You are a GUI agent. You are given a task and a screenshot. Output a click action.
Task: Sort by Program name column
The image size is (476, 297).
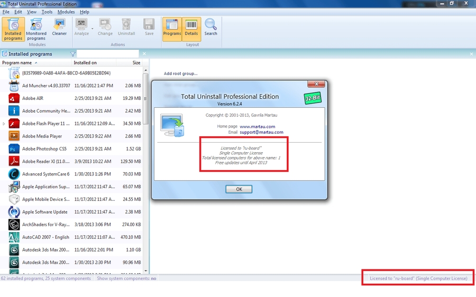[36, 62]
